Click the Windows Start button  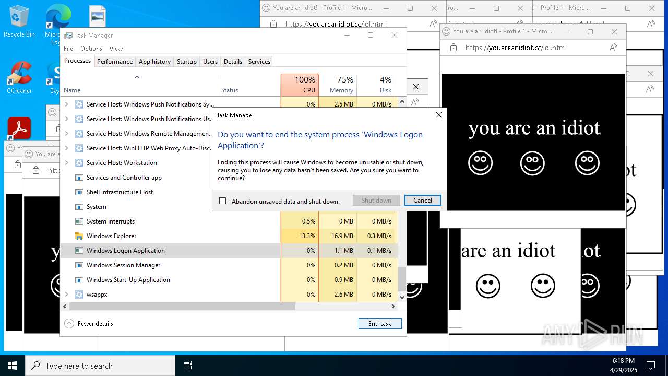13,366
